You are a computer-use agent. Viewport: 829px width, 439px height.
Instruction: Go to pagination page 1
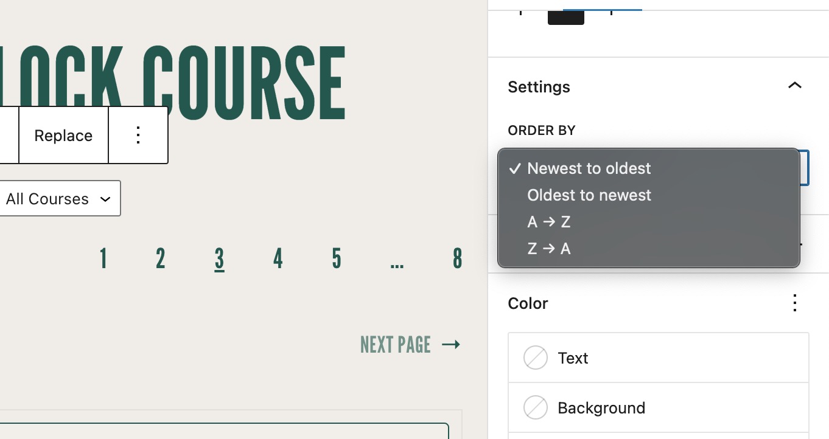[x=103, y=259]
